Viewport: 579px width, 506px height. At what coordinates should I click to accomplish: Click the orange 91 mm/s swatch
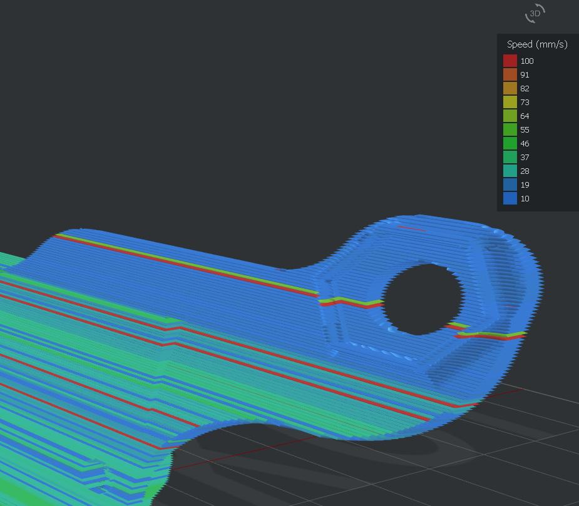click(510, 74)
